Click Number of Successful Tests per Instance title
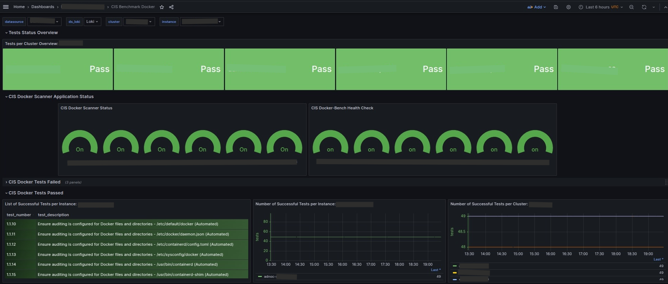Viewport: 668px width, 284px height. click(x=295, y=204)
